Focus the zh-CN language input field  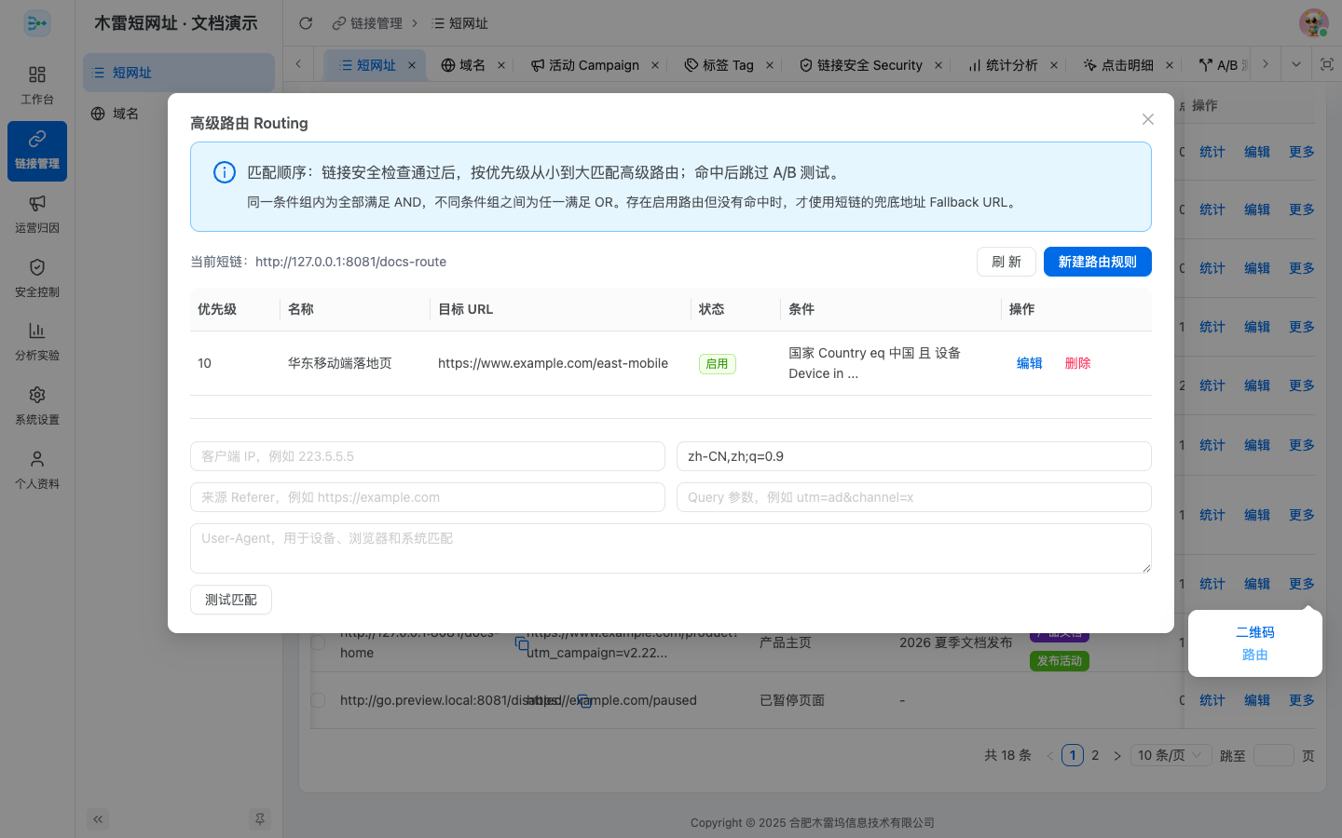914,456
